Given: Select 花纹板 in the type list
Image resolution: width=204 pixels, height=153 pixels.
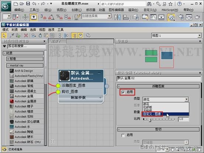Looking at the screenshot, I should (165, 107).
